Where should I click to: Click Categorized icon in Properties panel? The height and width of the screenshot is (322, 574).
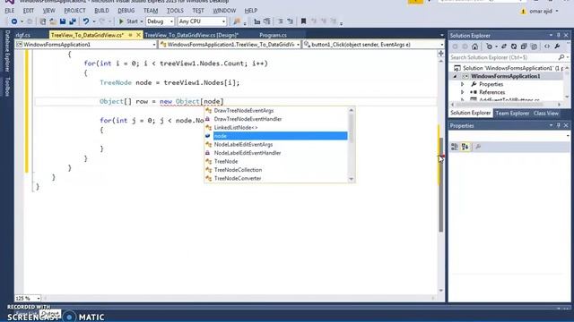pos(455,147)
